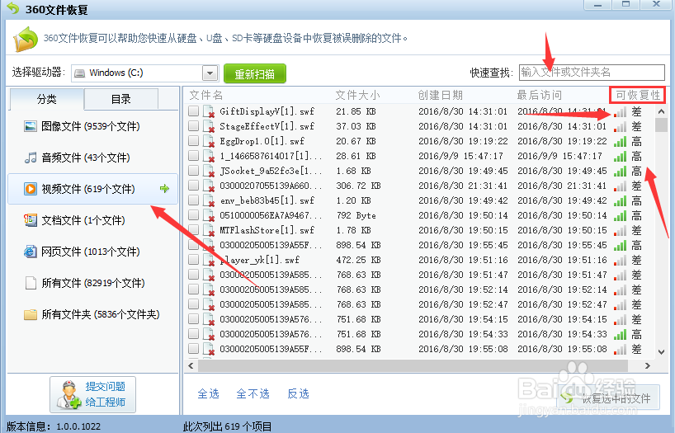675x433 pixels.
Task: Click recoverability bars for EggDrop1.0[1].swf
Action: (620, 142)
